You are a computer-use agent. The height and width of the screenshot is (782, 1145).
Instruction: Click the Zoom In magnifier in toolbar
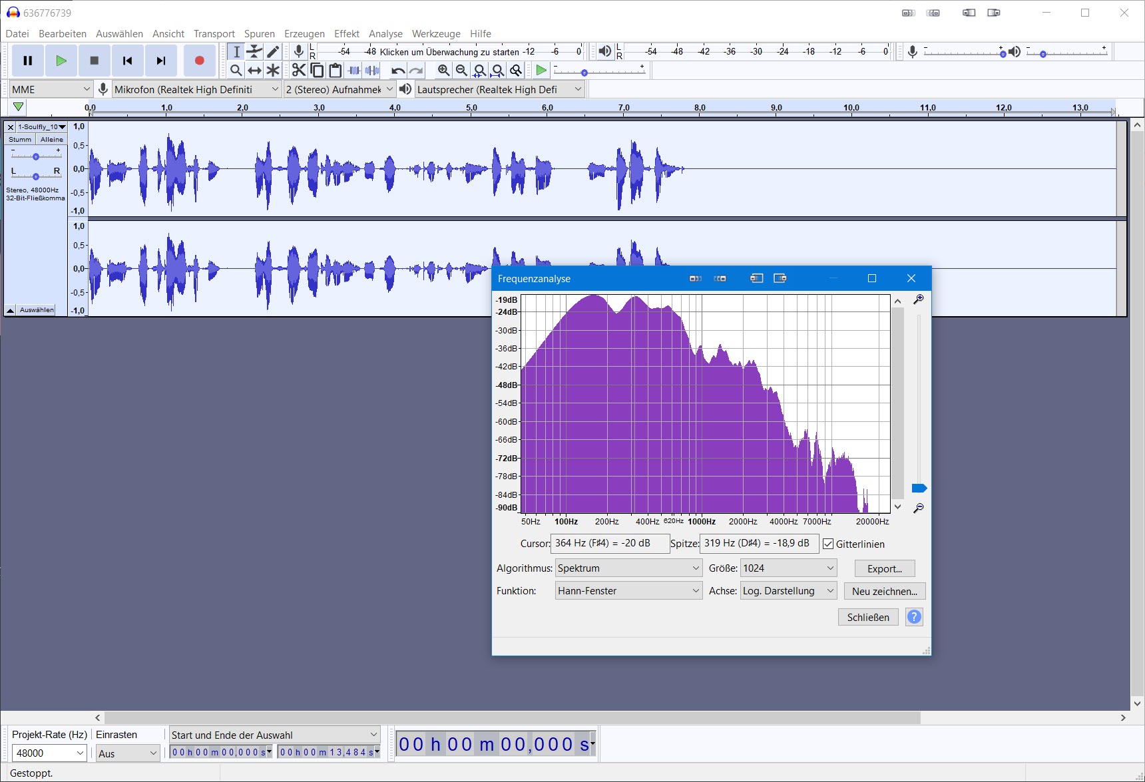click(443, 71)
